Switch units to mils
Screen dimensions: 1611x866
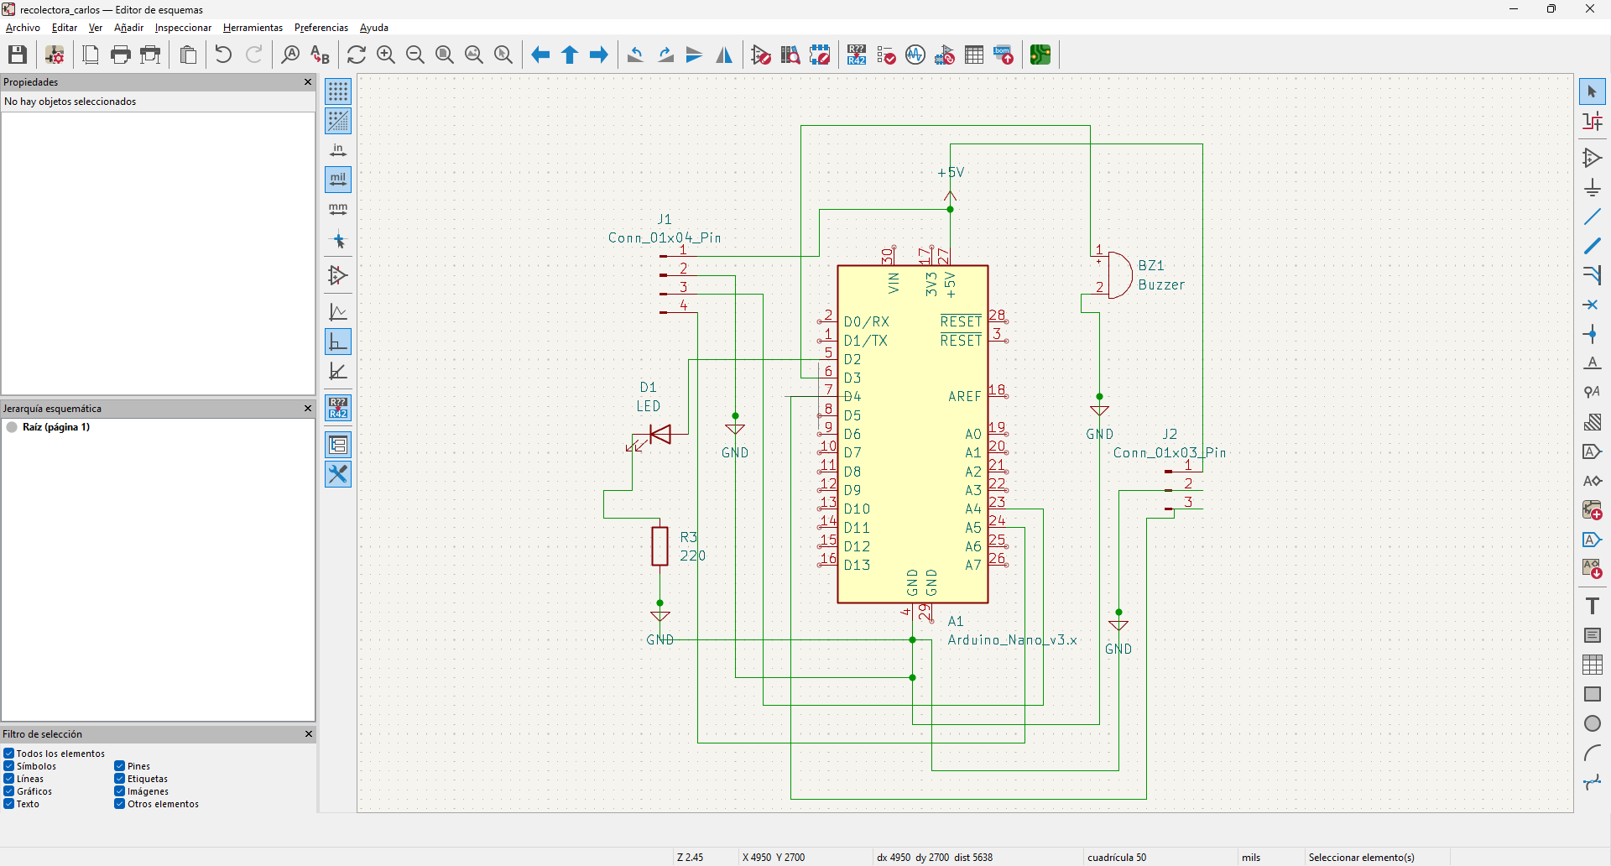pyautogui.click(x=338, y=179)
